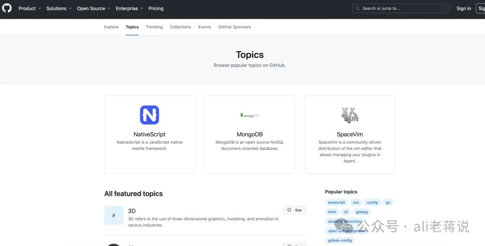
Task: Open the NativeScript topic logo
Action: click(150, 115)
